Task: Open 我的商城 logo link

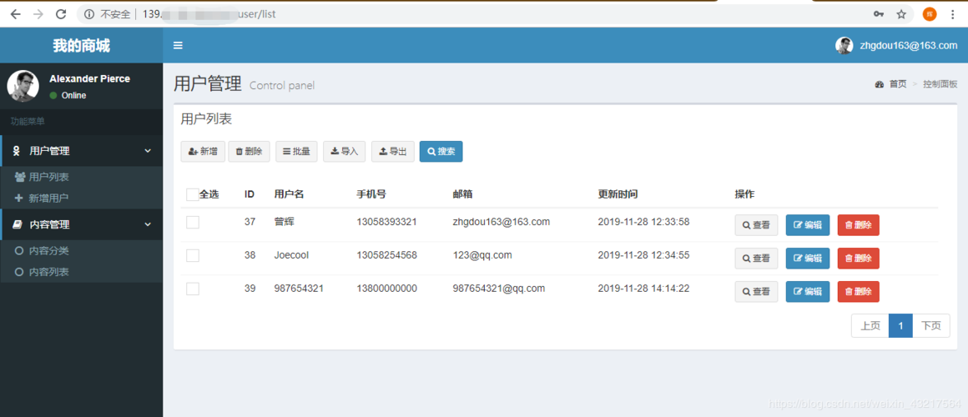Action: point(82,45)
